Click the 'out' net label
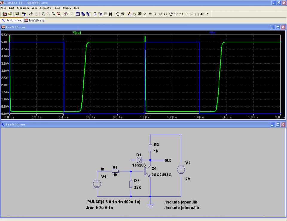This screenshot has width=287, height=221. [x=168, y=160]
